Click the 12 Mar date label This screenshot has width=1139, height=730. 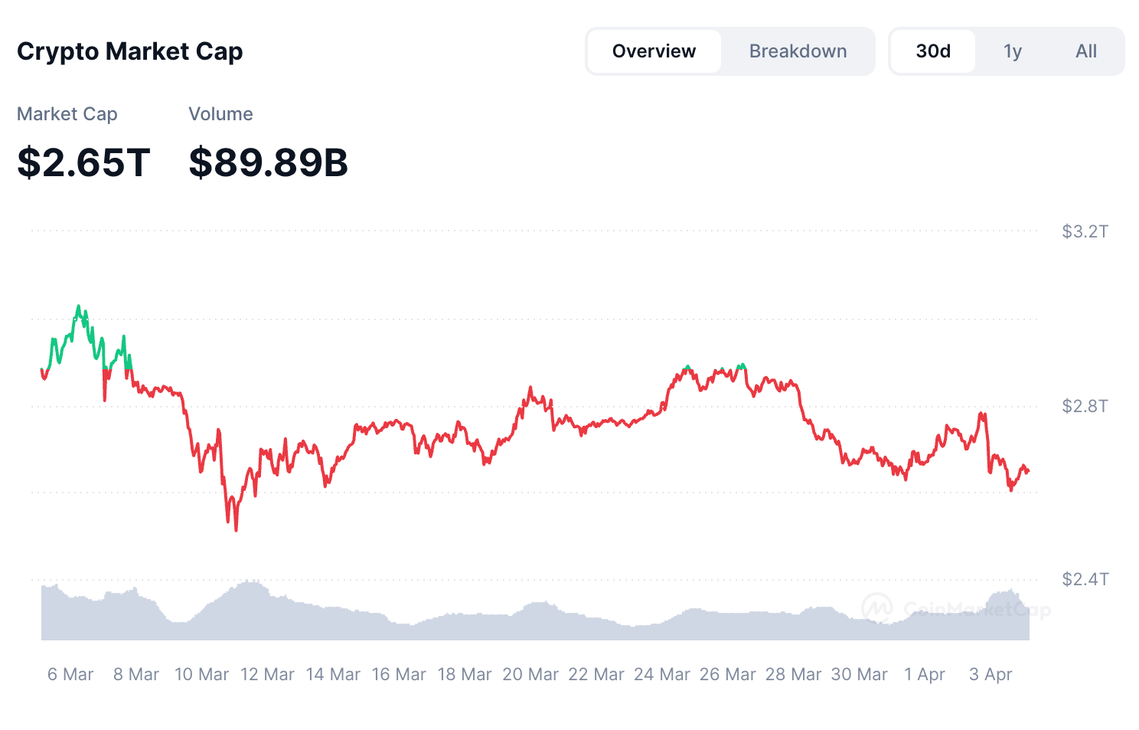pos(267,674)
